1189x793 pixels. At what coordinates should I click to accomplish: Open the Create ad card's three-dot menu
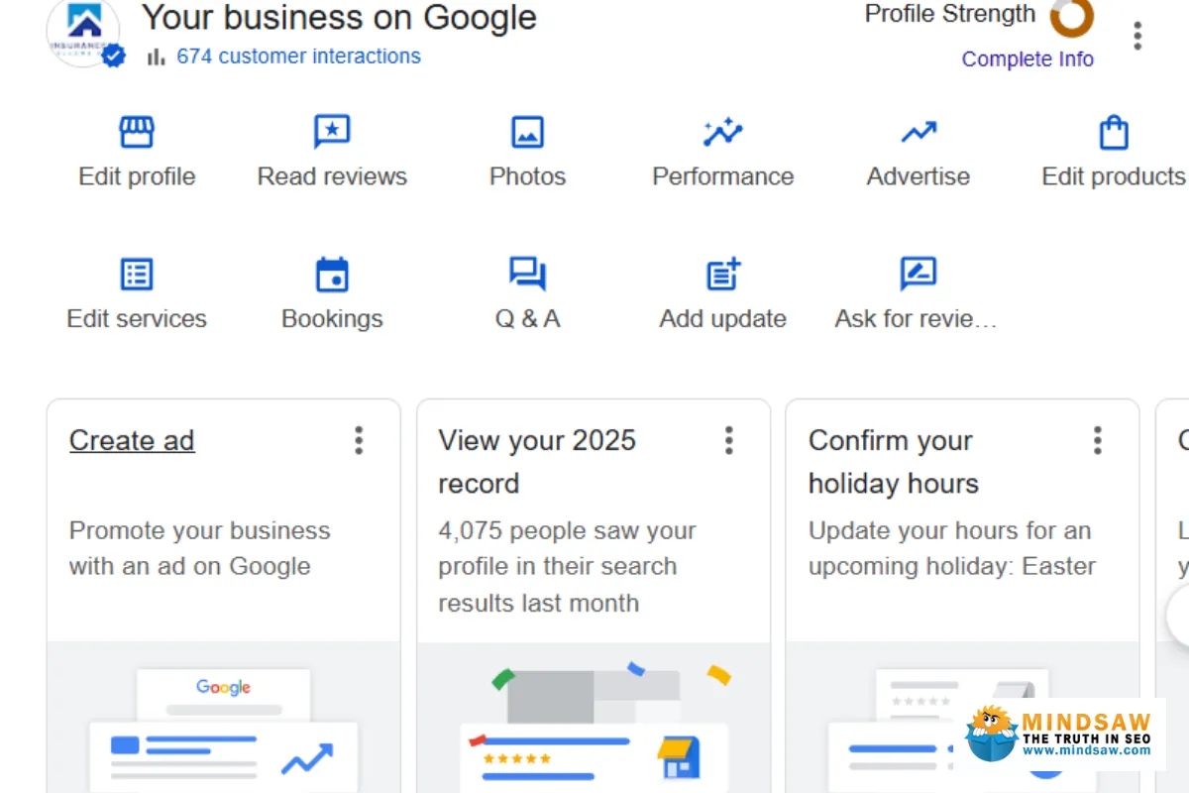[359, 440]
